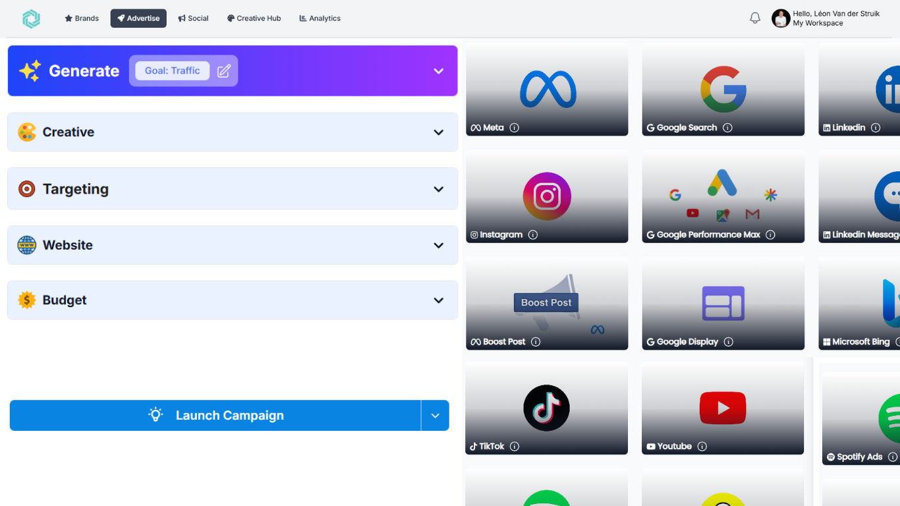Viewport: 900px width, 506px height.
Task: Select the Google Performance Max card
Action: click(x=723, y=196)
